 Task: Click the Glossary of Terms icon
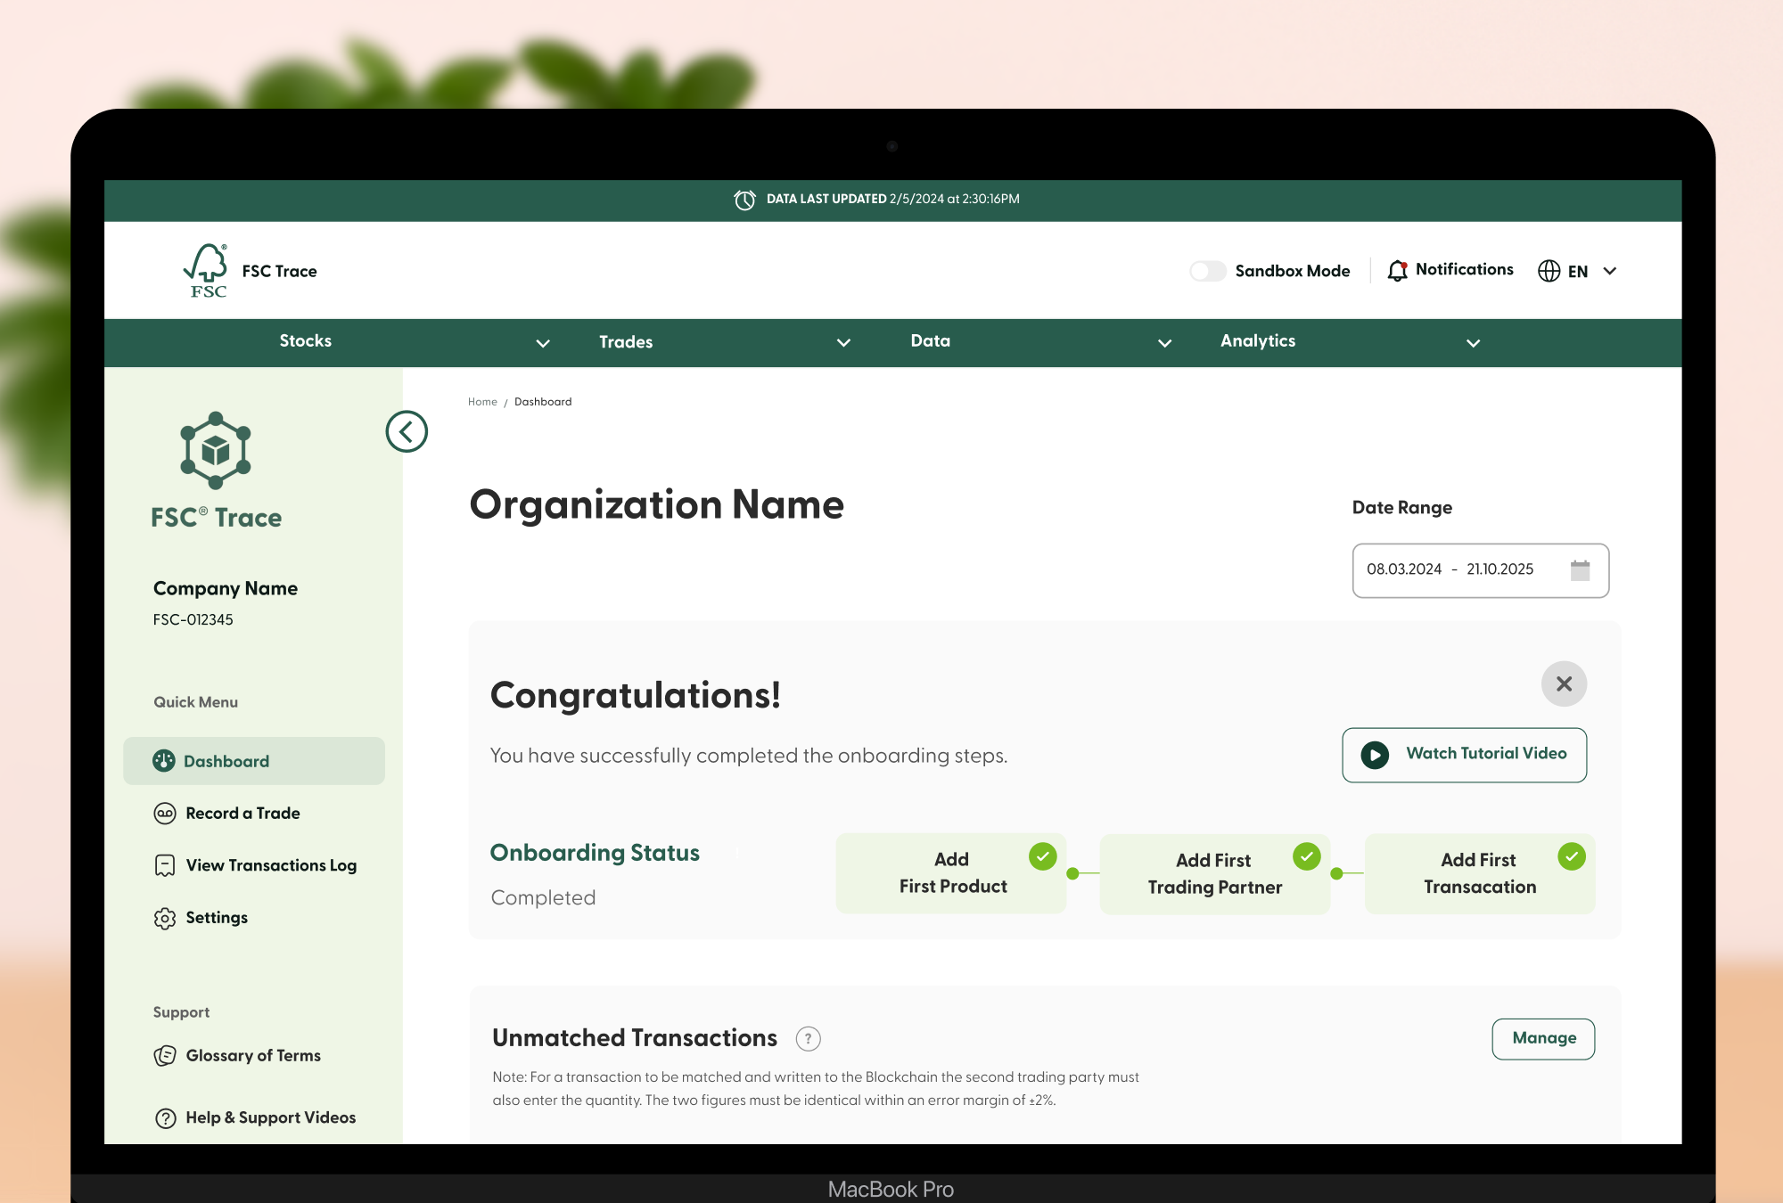click(x=165, y=1056)
